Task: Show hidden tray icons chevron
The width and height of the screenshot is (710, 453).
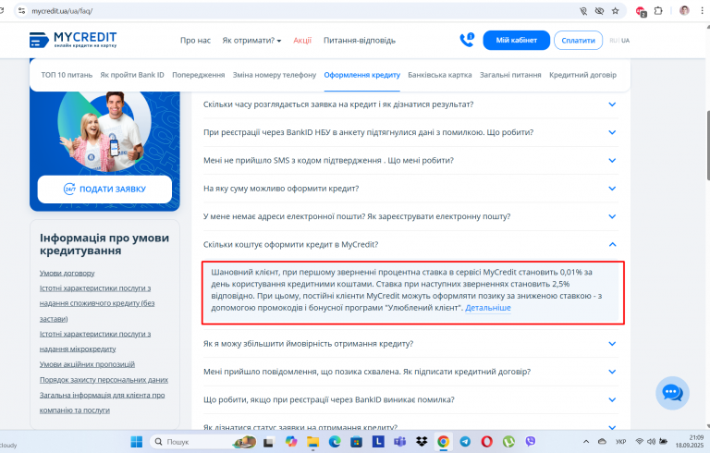Action: tap(586, 441)
